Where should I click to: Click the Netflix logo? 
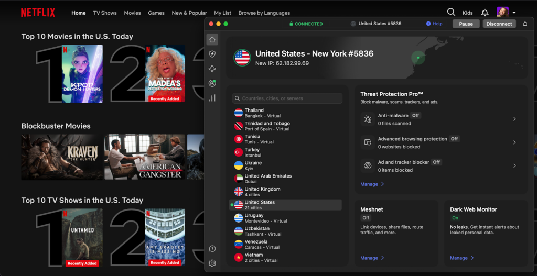pos(38,13)
